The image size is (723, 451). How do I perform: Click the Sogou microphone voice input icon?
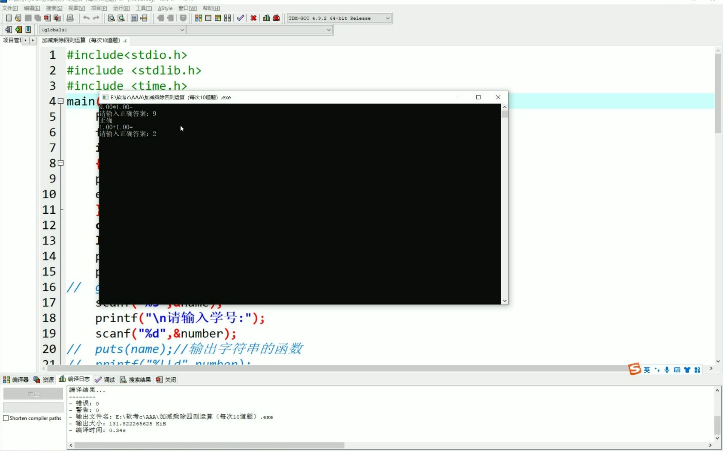pos(667,370)
